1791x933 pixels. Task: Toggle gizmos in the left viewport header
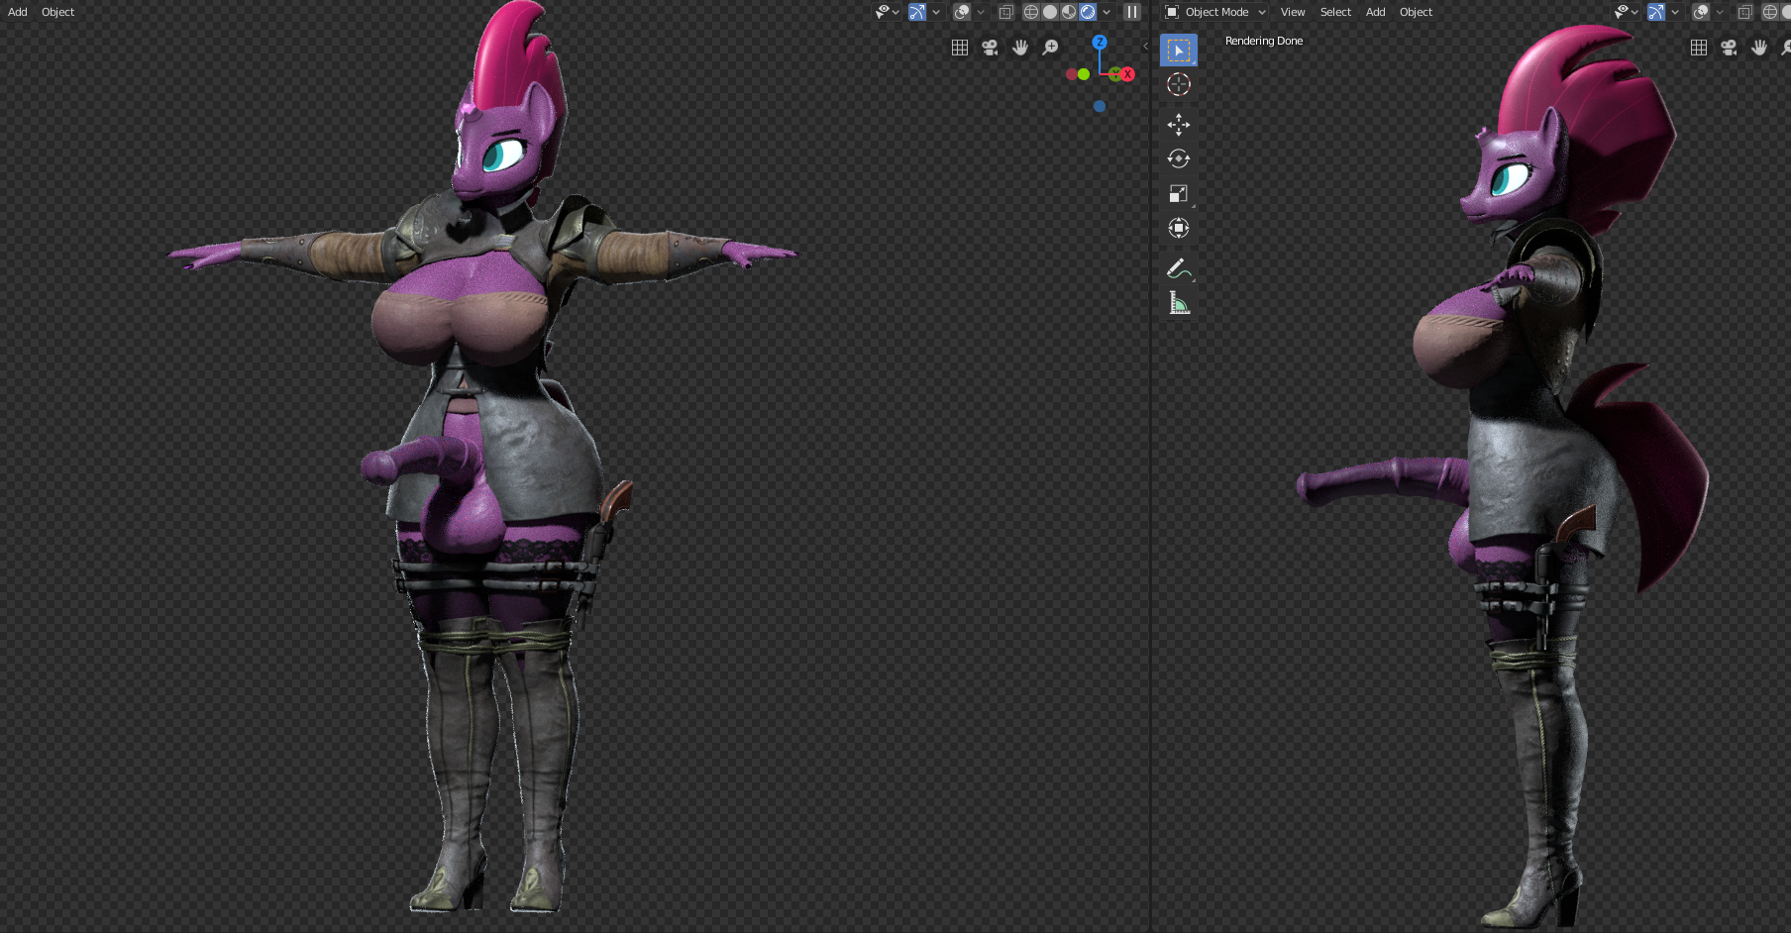[917, 12]
